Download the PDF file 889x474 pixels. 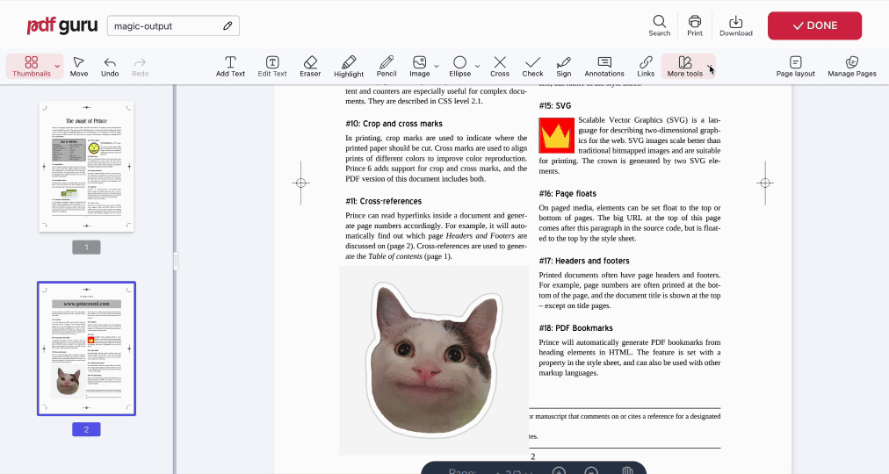[736, 25]
